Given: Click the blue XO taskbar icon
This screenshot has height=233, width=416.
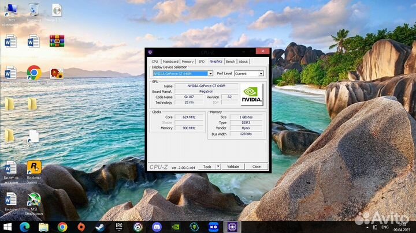Looking at the screenshot, I should tap(213, 227).
